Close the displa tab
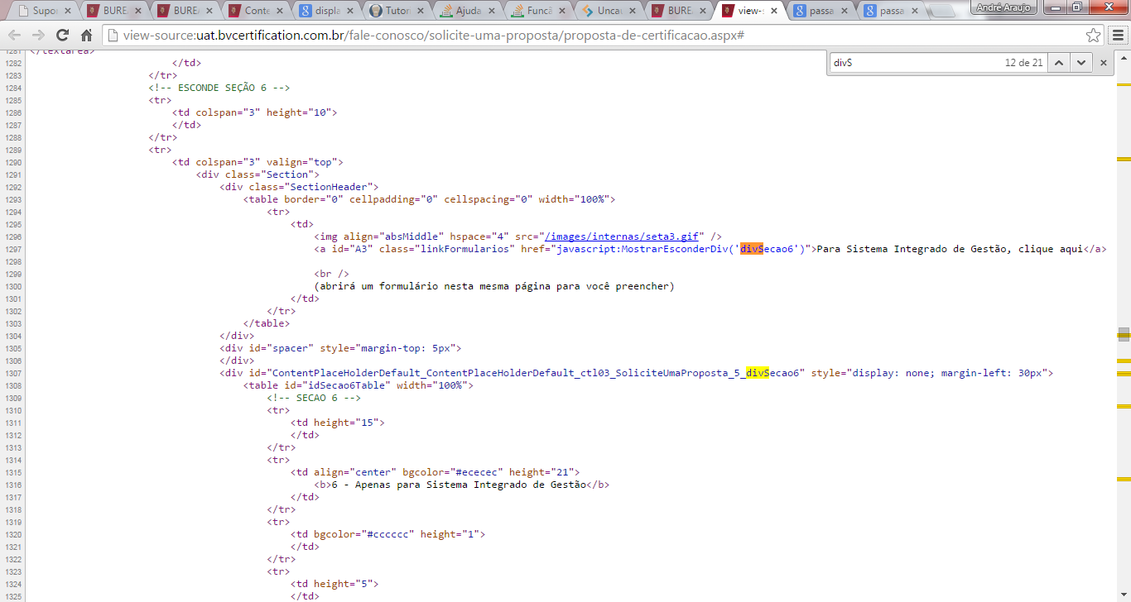1131x602 pixels. tap(351, 12)
